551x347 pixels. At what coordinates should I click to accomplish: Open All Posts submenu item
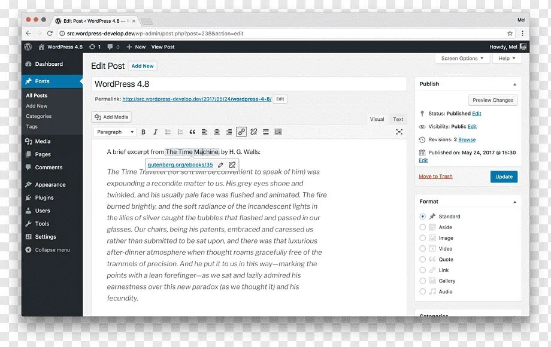pyautogui.click(x=37, y=96)
